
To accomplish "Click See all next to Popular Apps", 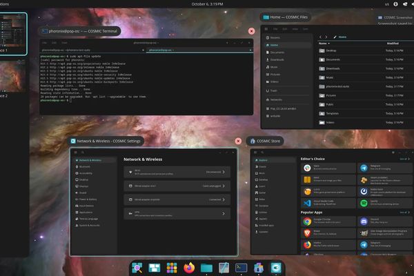I will (x=403, y=214).
